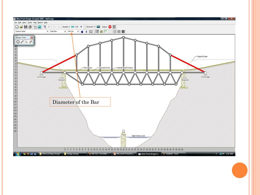Set medium drawing grid resolution

[119, 31]
